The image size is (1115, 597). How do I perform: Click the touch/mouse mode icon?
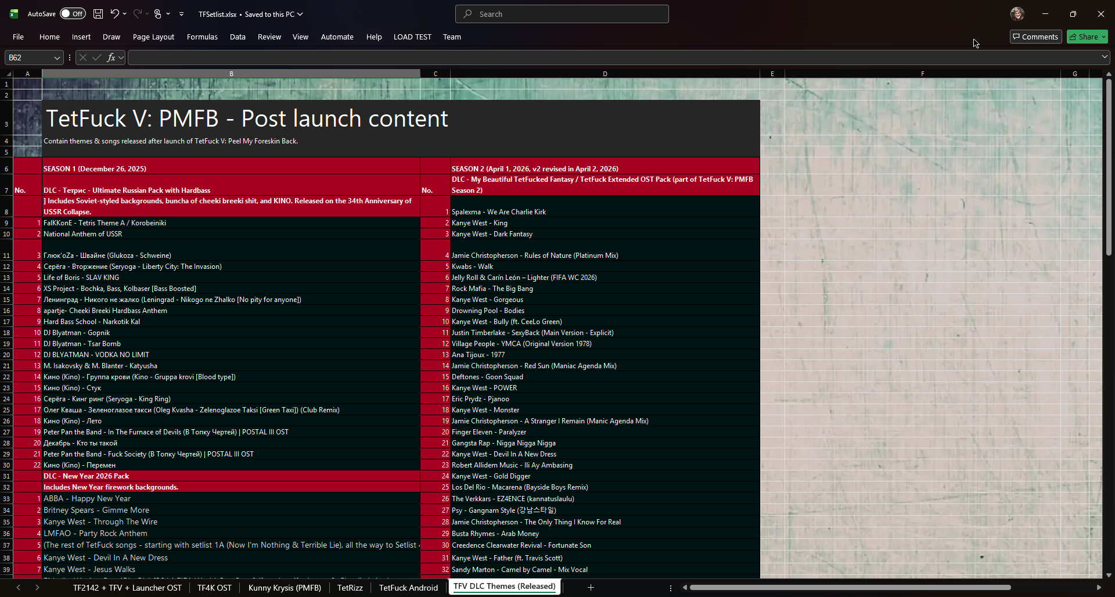coord(157,13)
